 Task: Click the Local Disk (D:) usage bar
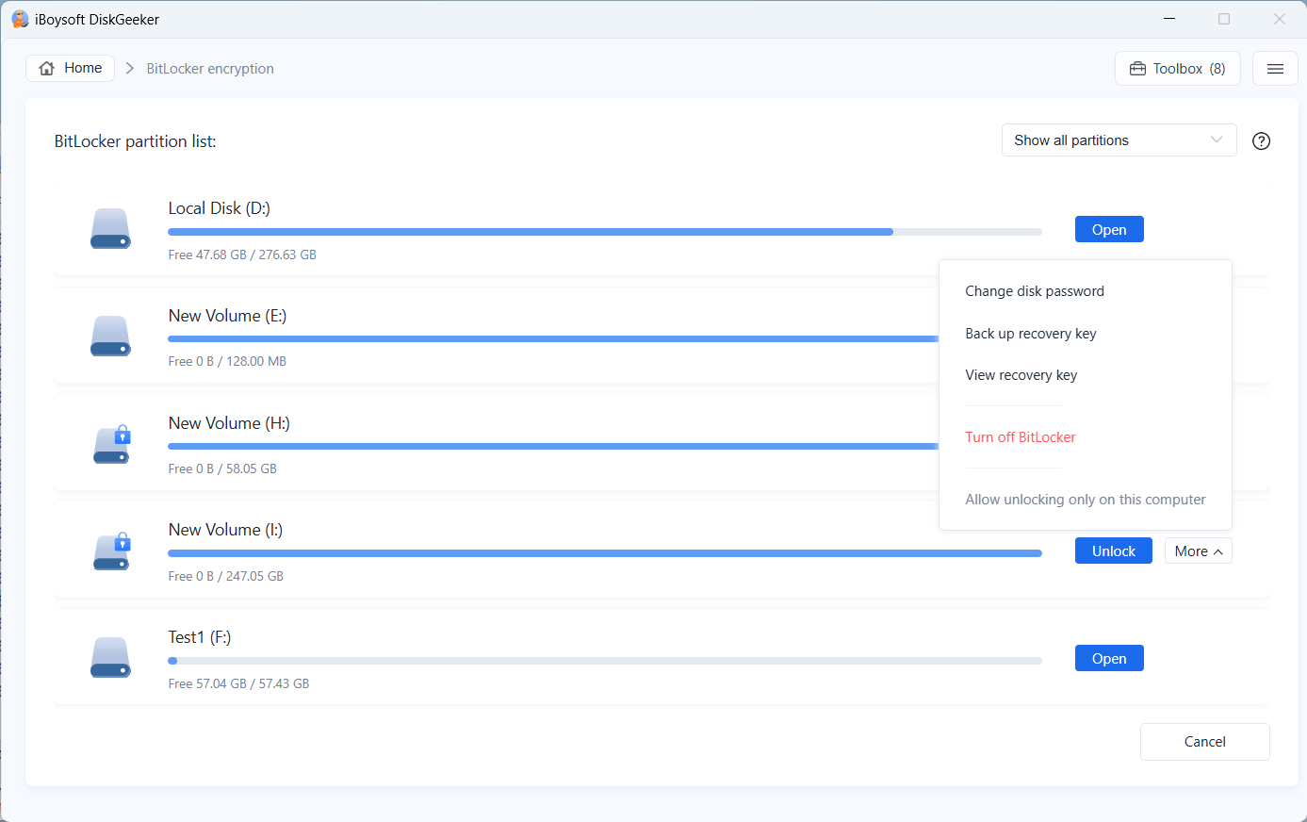coord(605,232)
